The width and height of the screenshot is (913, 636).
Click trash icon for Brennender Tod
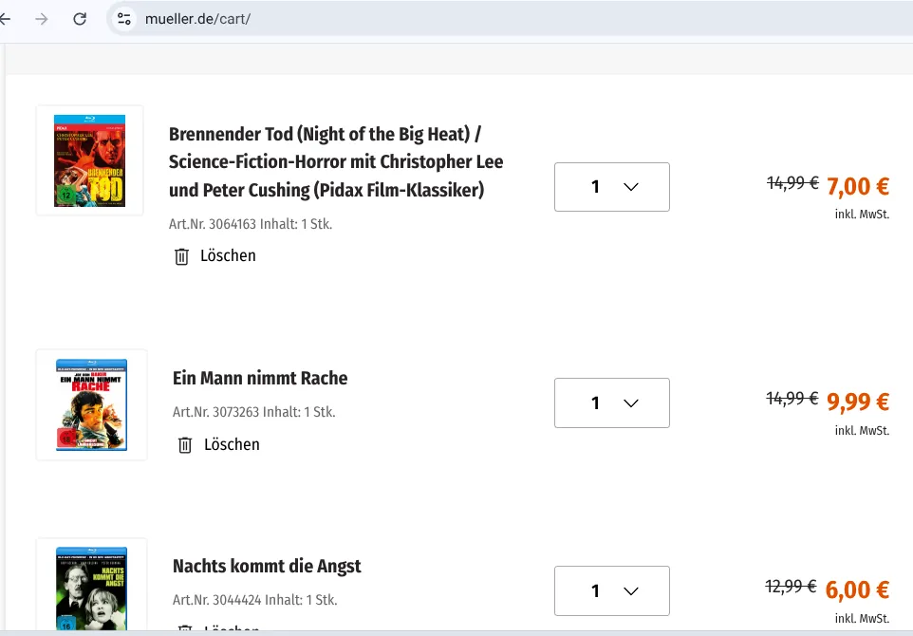coord(182,256)
